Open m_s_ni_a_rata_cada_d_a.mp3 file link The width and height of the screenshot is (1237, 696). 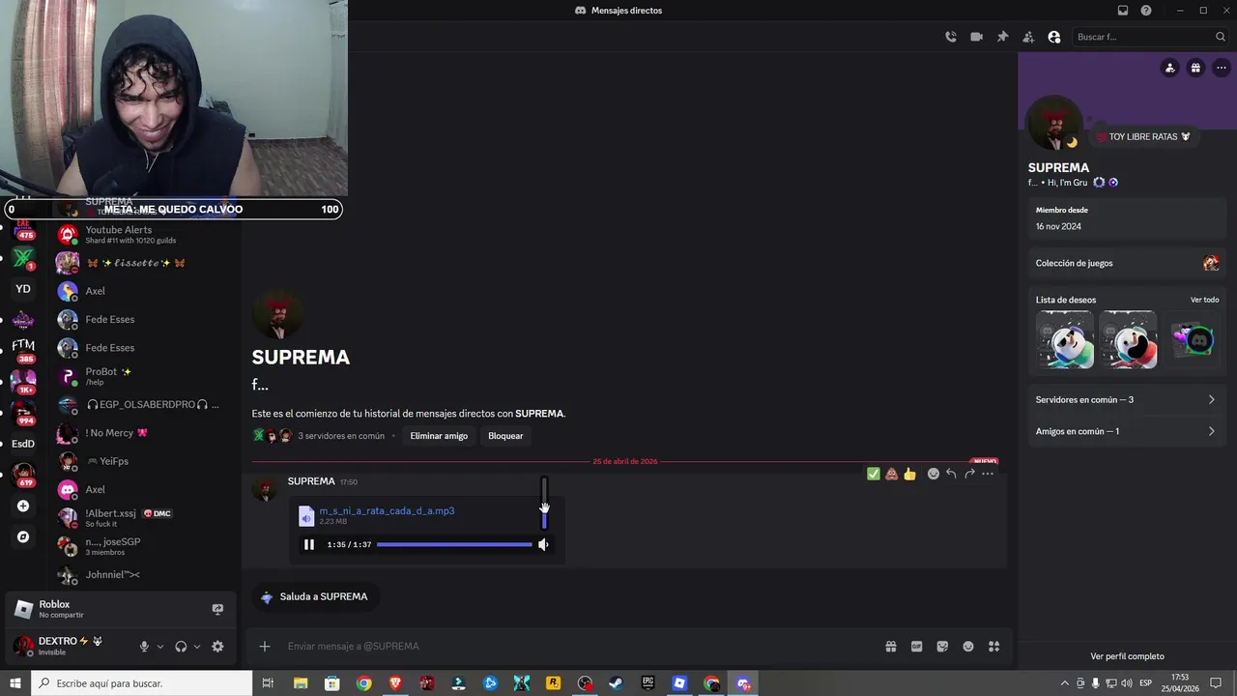pyautogui.click(x=387, y=510)
